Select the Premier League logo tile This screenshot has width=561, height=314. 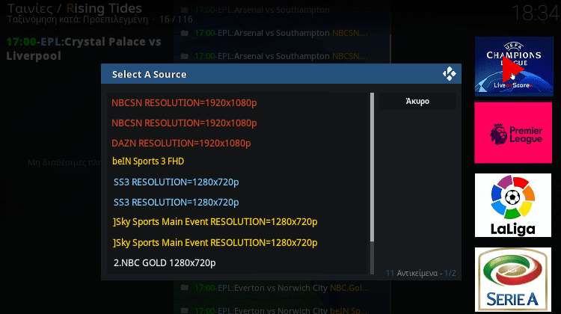click(x=513, y=132)
